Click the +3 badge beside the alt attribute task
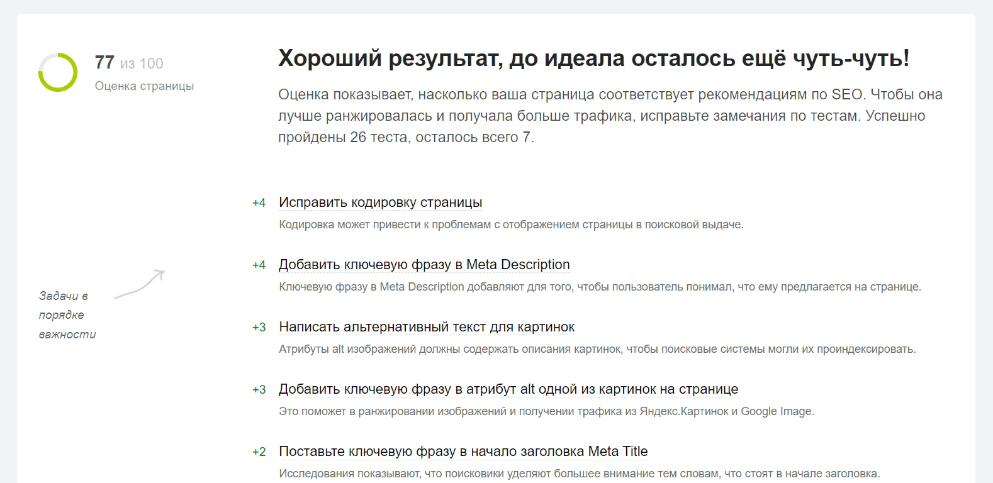The width and height of the screenshot is (993, 483). pyautogui.click(x=259, y=390)
